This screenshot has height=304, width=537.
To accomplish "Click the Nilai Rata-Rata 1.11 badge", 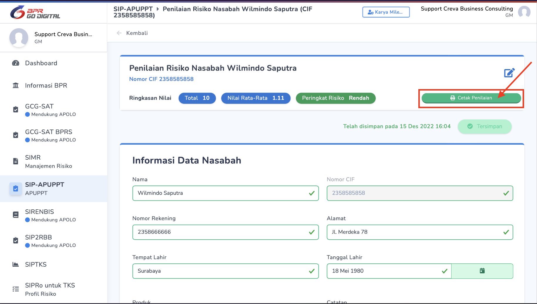I will click(256, 98).
